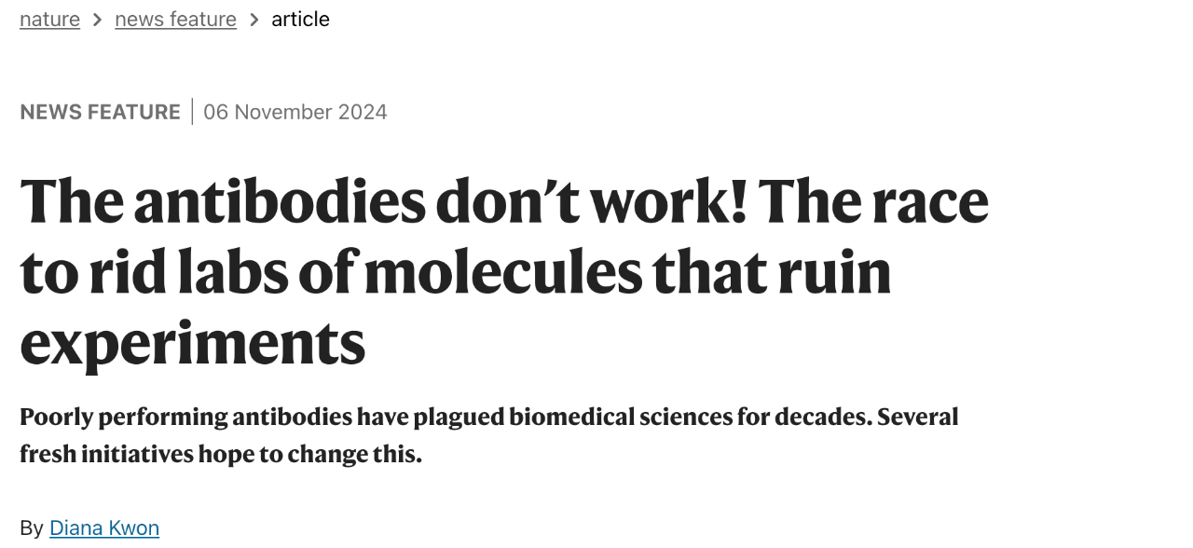Click "molecules" in the headline

click(x=501, y=272)
